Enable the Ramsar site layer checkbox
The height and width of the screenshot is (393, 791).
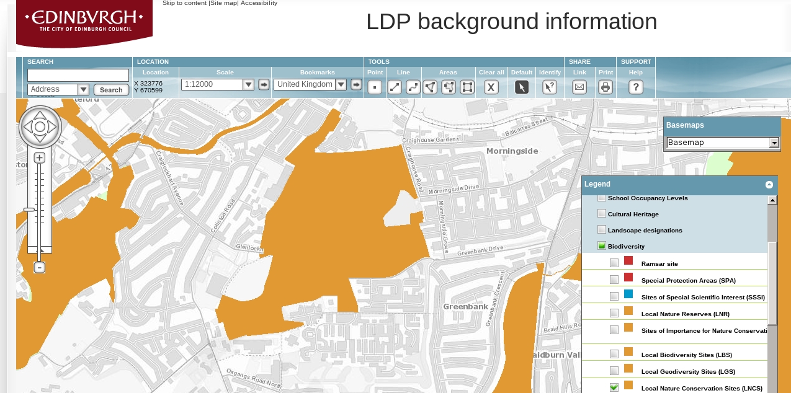point(614,263)
